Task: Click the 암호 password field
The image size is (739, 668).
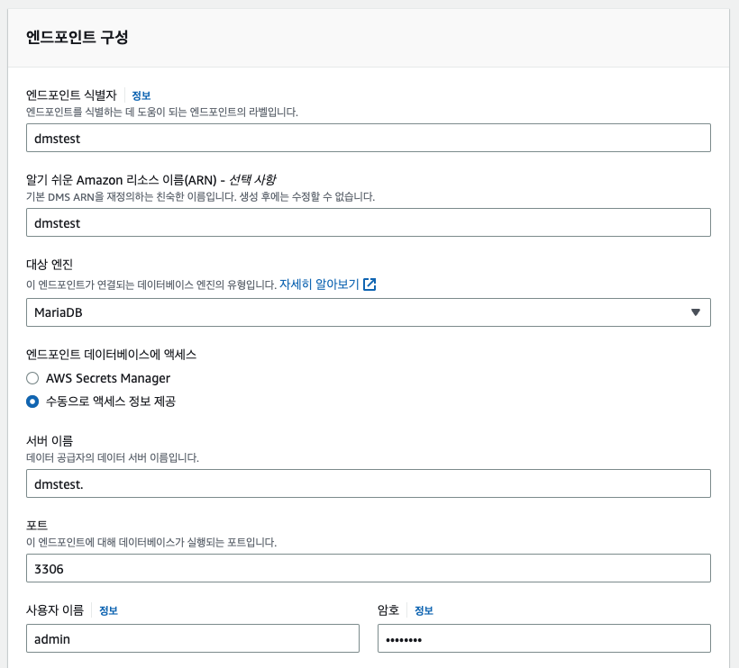Action: 543,638
